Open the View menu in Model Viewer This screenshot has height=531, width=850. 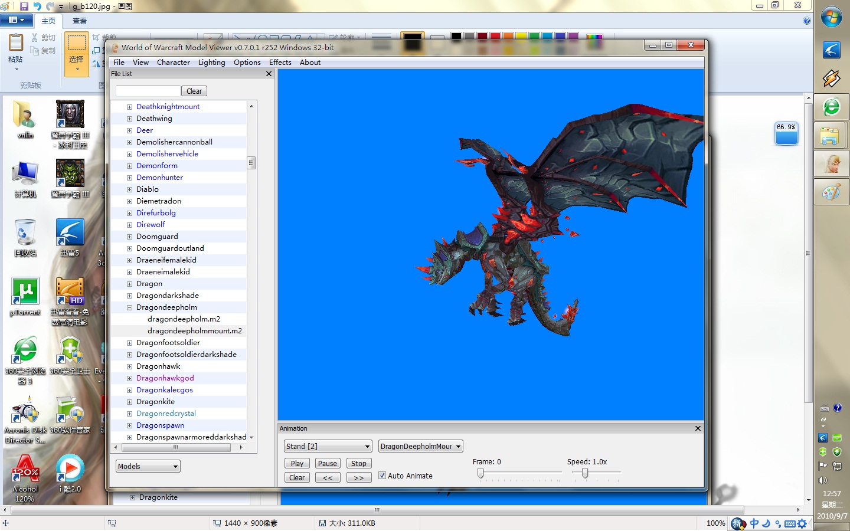[x=140, y=63]
